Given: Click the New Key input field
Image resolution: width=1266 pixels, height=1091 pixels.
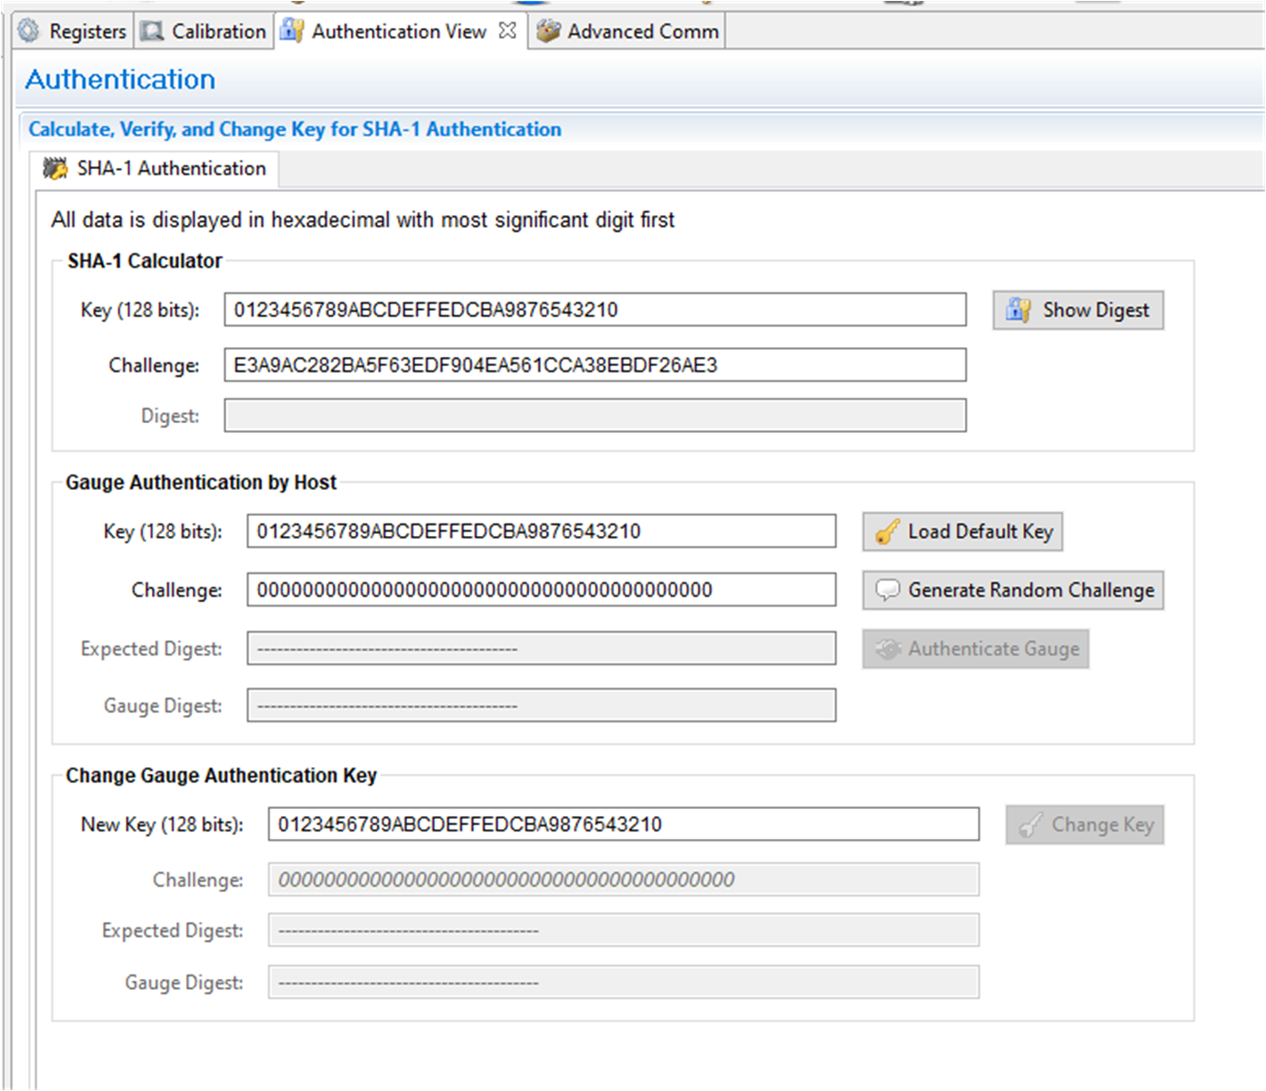Looking at the screenshot, I should coord(623,824).
